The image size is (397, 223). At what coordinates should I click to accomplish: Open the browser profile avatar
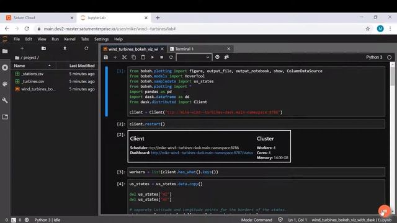[380, 29]
